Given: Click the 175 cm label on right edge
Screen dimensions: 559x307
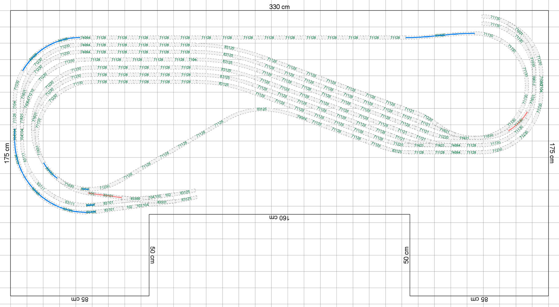Looking at the screenshot, I should [552, 153].
